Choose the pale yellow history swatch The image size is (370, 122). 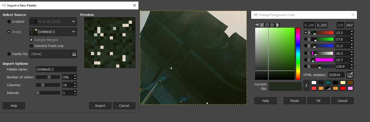pos(343,83)
